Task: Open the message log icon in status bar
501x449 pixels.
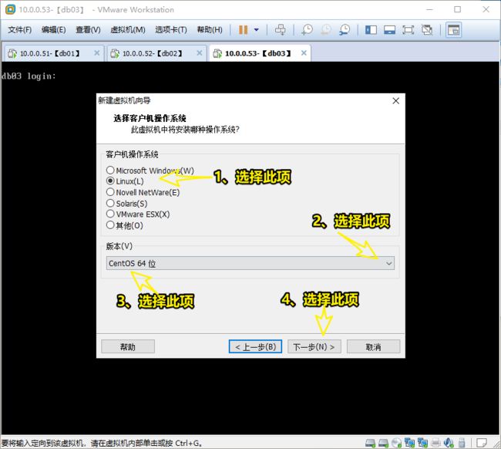Action: (481, 443)
